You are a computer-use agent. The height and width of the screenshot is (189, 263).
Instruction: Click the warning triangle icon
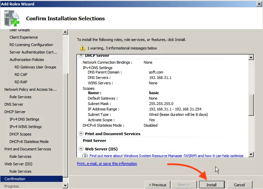click(82, 48)
